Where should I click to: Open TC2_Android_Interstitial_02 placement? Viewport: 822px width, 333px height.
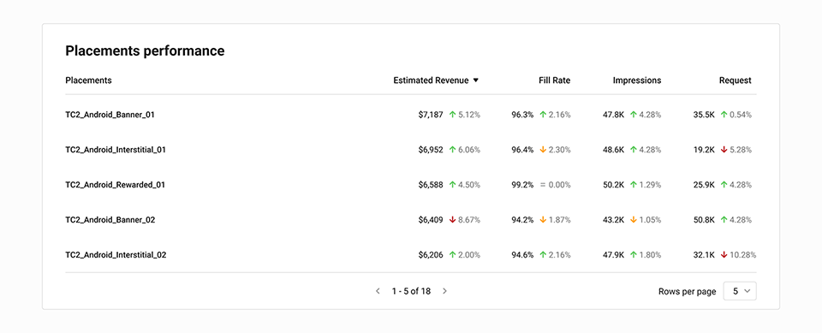116,255
